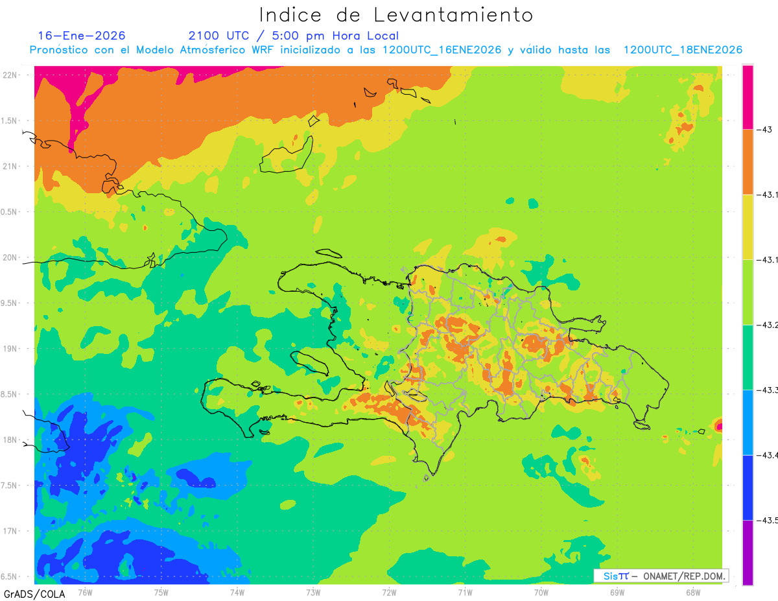Select the teal green swatch in the legend
This screenshot has height=601, width=778.
tap(748, 357)
